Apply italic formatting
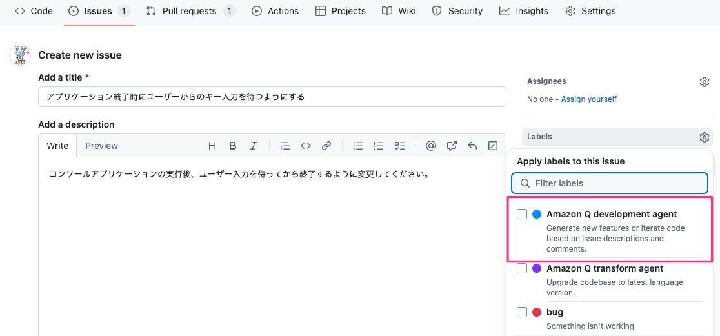720x336 pixels. coord(253,146)
